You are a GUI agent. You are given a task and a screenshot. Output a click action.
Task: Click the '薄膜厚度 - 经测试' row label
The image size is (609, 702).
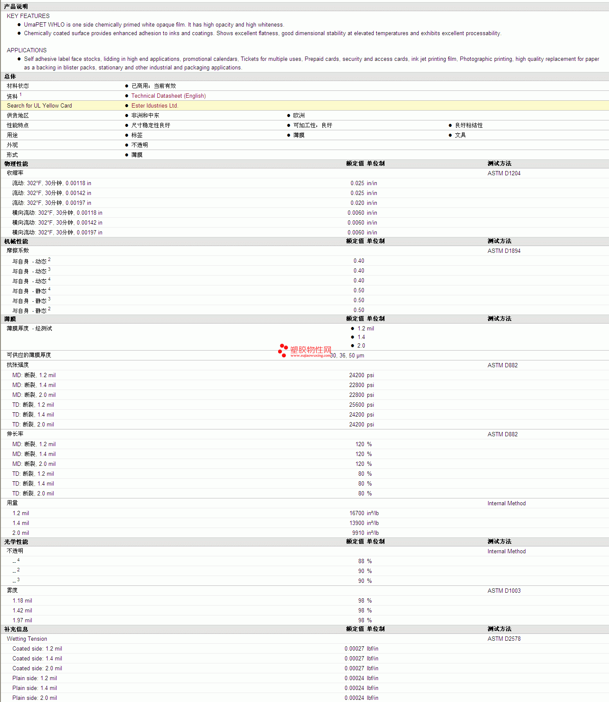tap(30, 329)
